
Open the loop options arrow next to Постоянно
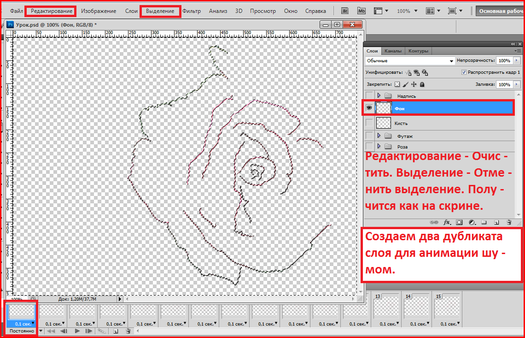pos(41,331)
